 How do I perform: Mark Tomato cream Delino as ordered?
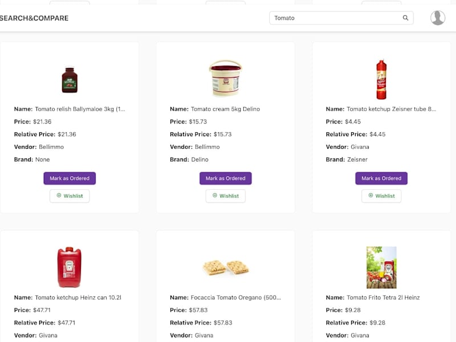(x=225, y=178)
